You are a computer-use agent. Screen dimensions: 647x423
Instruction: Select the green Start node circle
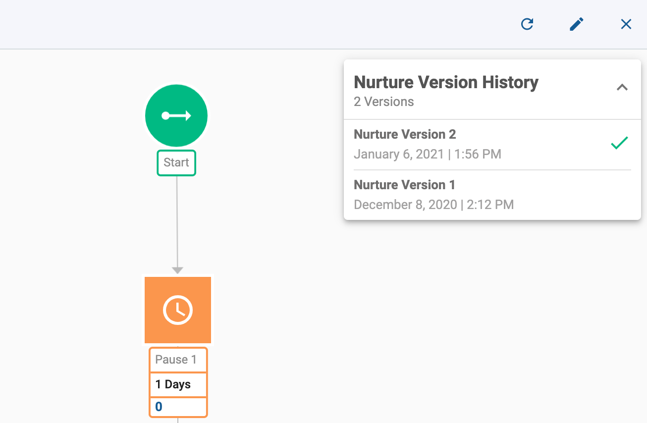(x=176, y=116)
